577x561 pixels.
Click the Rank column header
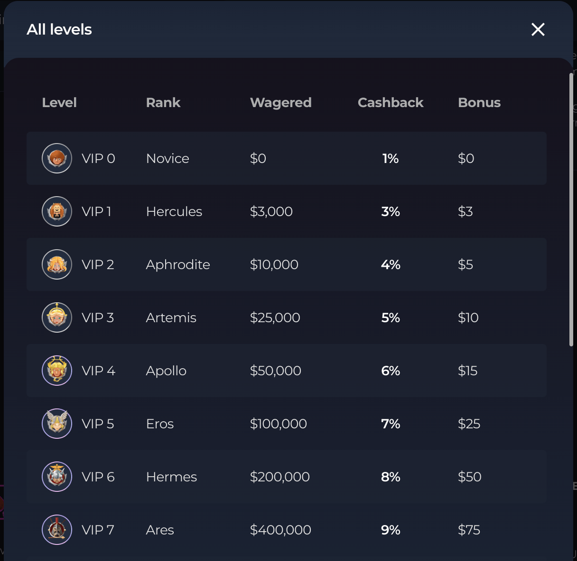point(163,102)
